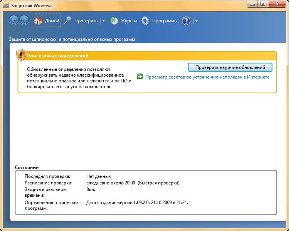Click the magnifier icon for Проверить
289x231 pixels.
point(67,21)
